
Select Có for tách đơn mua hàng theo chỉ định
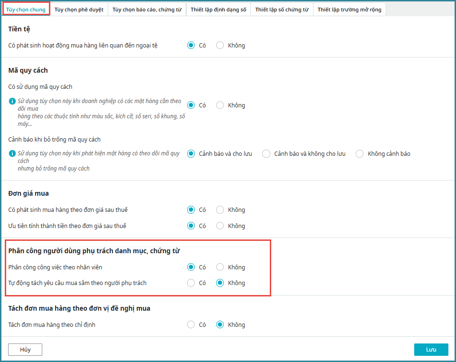coord(191,325)
